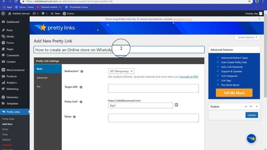This screenshot has width=267, height=150.
Task: Open the Pretty Links submenu item
Action: (8, 119)
